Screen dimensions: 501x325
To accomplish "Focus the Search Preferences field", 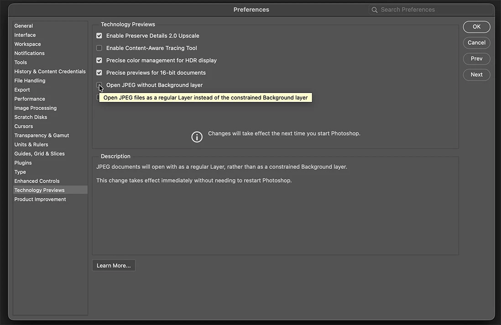I will coord(431,10).
